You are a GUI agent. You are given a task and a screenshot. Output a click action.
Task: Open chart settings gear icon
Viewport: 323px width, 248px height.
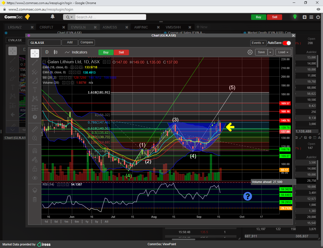pos(250,52)
